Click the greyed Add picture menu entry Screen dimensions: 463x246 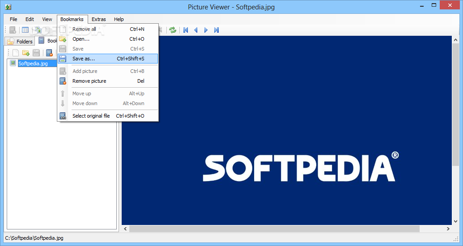pos(108,71)
